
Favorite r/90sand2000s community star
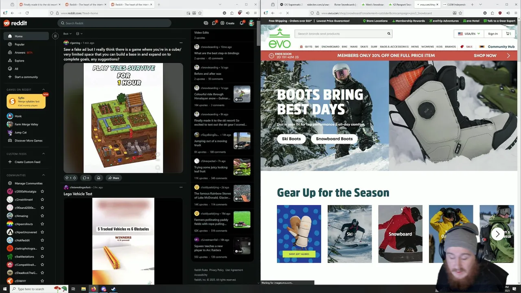(42, 208)
